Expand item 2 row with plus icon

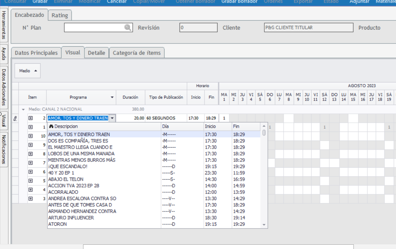point(31,118)
